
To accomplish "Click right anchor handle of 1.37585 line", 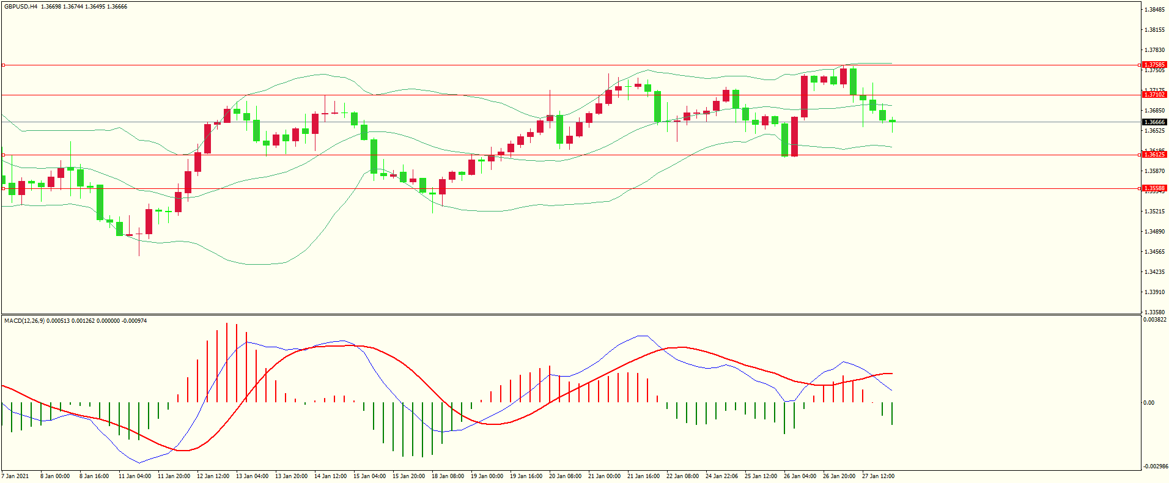I will point(1139,65).
